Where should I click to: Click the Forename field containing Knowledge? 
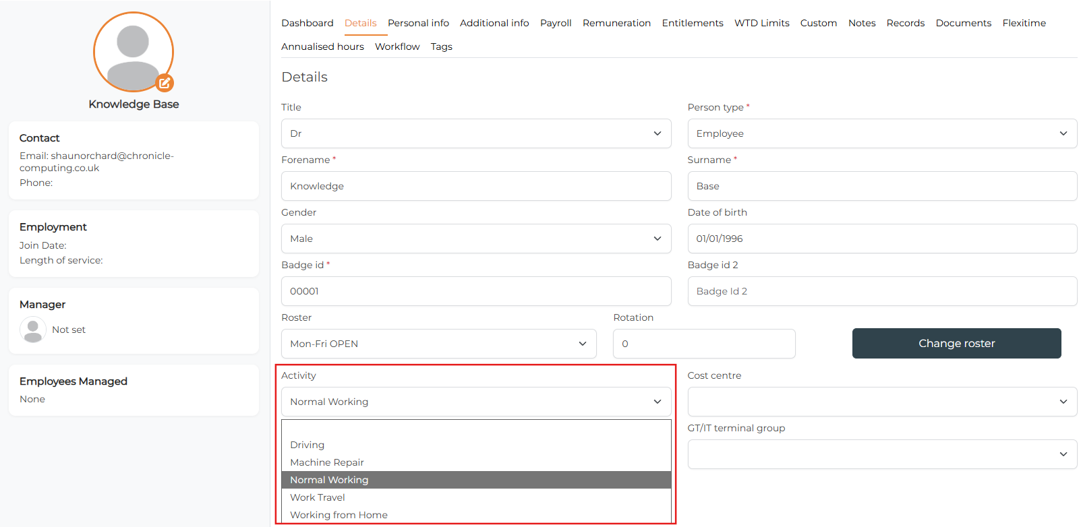pyautogui.click(x=476, y=186)
